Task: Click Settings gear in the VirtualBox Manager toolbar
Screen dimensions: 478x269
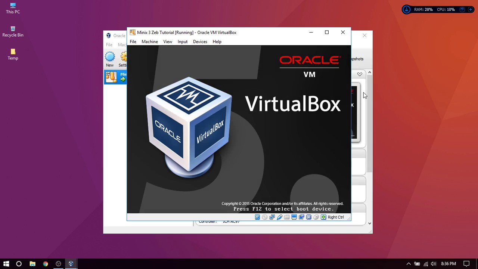Action: 123,60
